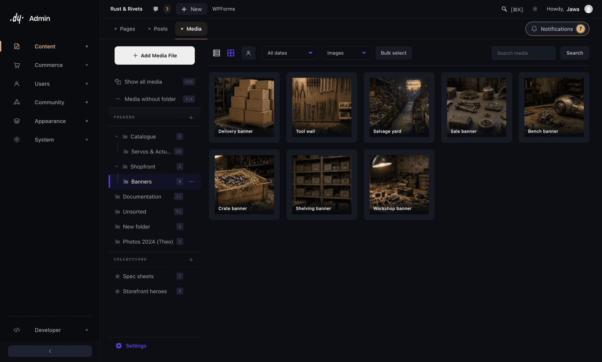This screenshot has width=602, height=362.
Task: Click the Appearance layers icon
Action: [17, 121]
